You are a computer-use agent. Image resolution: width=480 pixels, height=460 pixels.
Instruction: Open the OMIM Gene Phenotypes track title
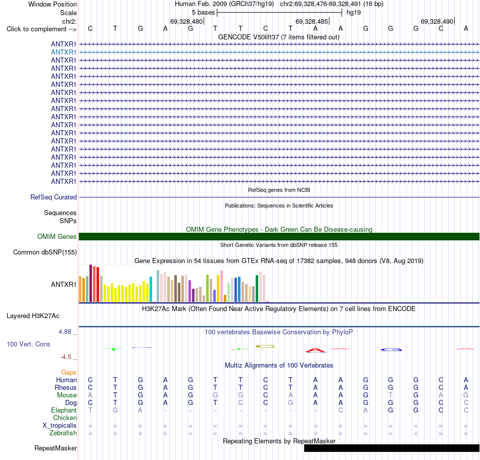point(279,229)
